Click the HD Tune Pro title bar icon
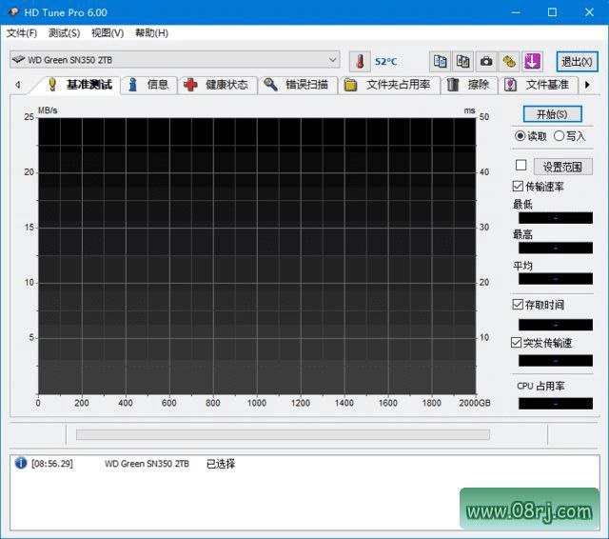This screenshot has width=609, height=539. point(13,12)
